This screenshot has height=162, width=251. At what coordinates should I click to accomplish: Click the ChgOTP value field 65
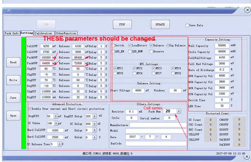tap(46, 69)
